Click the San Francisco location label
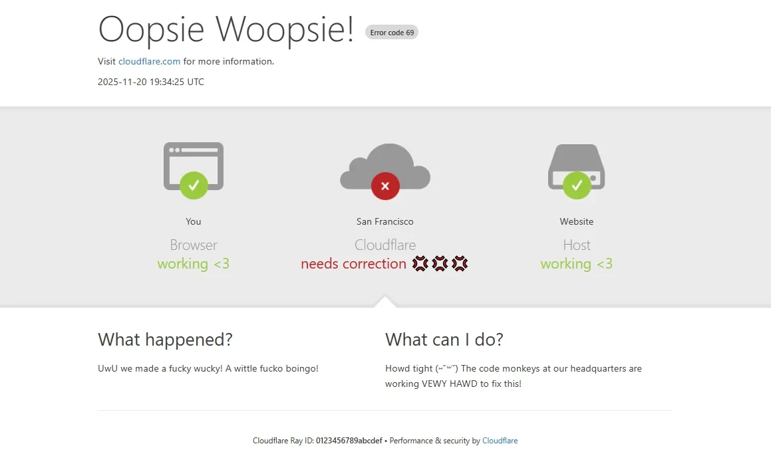 coord(385,221)
